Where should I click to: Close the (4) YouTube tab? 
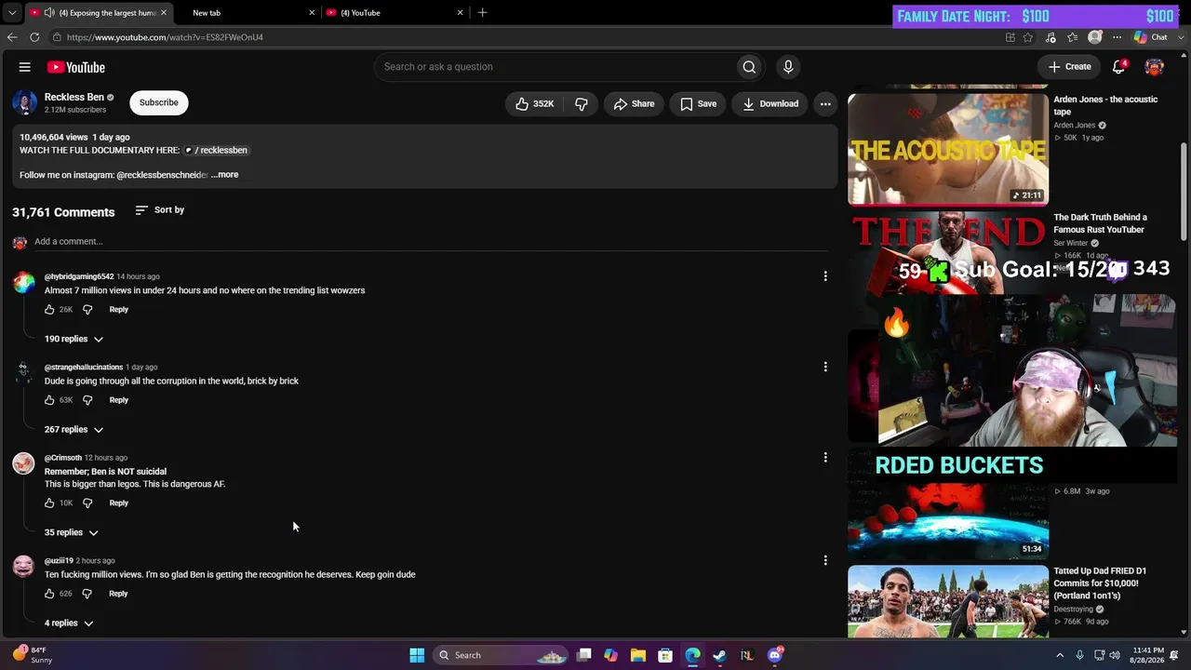pos(461,13)
